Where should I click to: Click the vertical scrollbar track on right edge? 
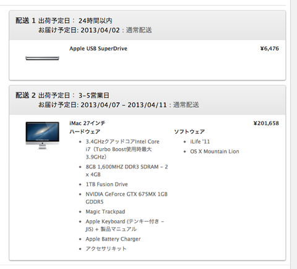[x=294, y=134]
